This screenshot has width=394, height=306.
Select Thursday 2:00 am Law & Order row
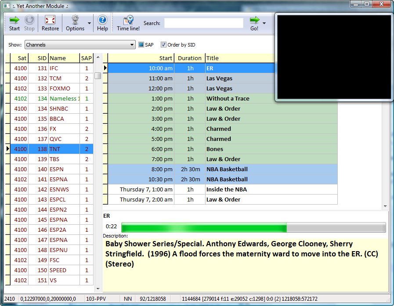[x=223, y=199]
